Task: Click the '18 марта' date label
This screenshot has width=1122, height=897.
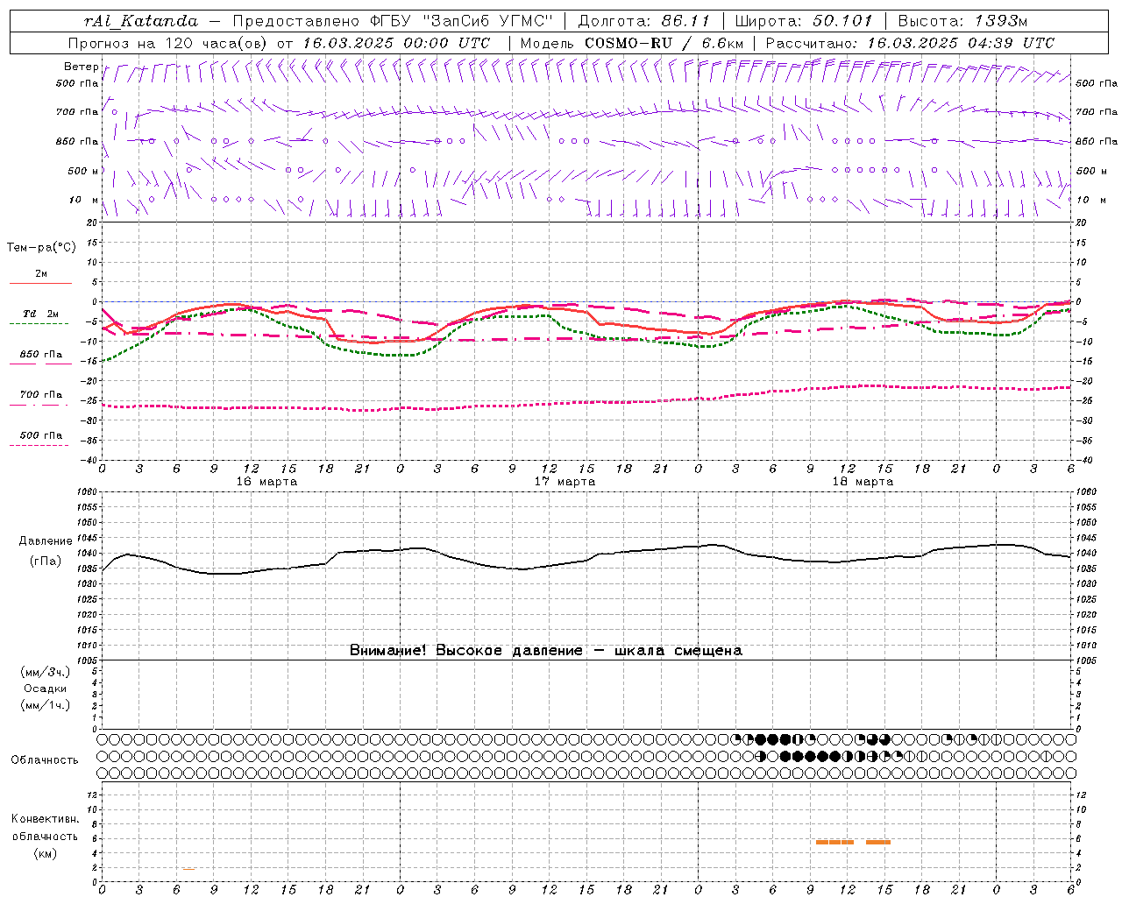Action: click(863, 482)
